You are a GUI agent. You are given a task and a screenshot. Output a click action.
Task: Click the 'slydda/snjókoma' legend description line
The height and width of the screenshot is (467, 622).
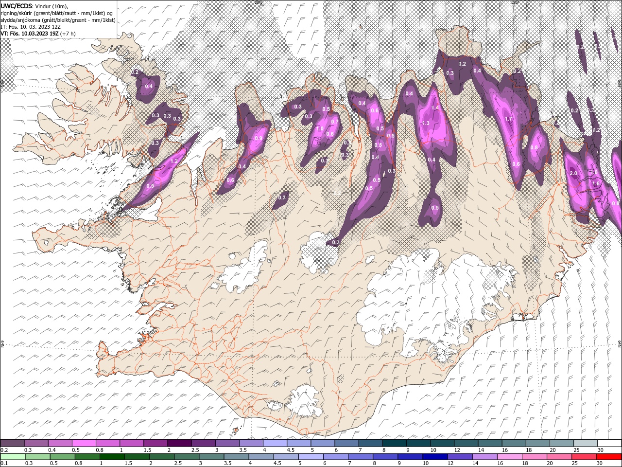(x=58, y=20)
